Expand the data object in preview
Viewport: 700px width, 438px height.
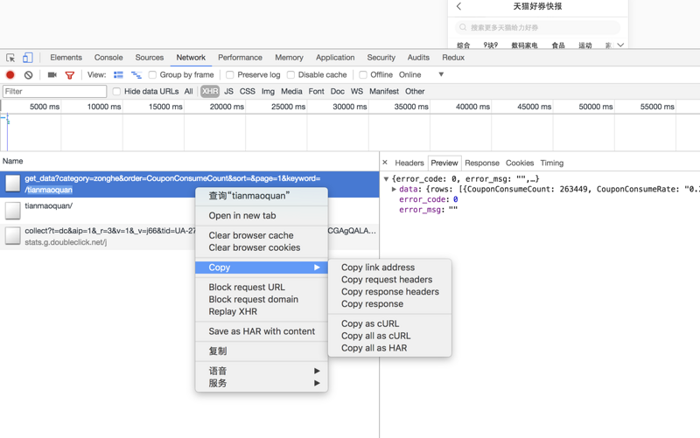pyautogui.click(x=395, y=189)
